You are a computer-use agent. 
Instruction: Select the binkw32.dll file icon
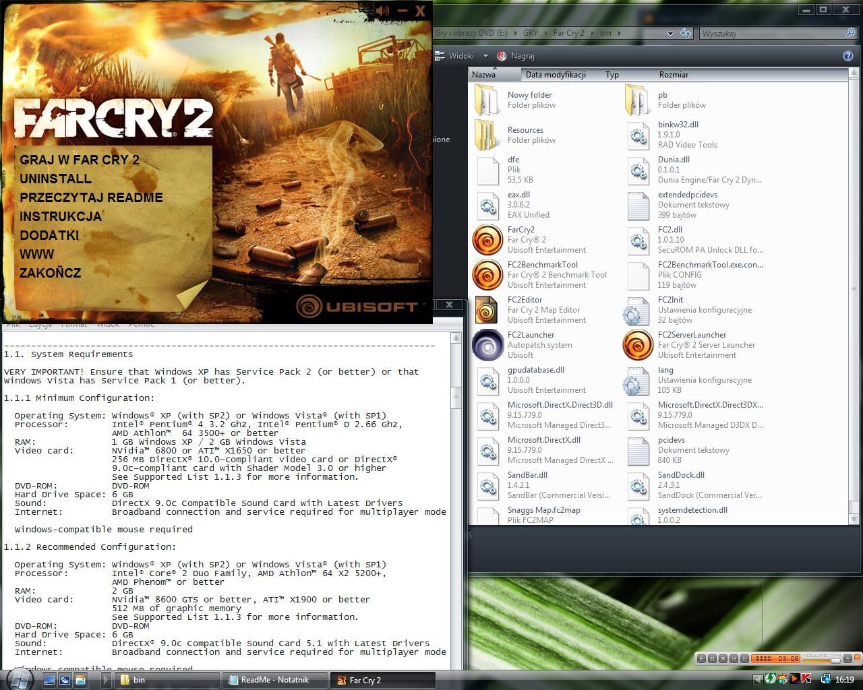(638, 135)
